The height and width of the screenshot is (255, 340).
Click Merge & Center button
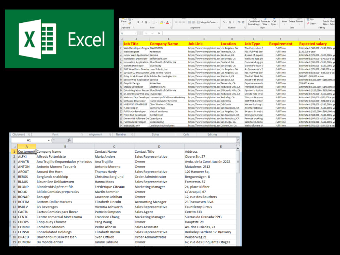207,22
